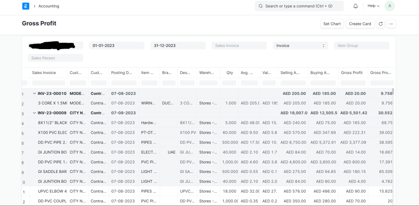Click the vertical scrollbar of the table
Viewport: 419px width, 206px height.
tap(393, 92)
